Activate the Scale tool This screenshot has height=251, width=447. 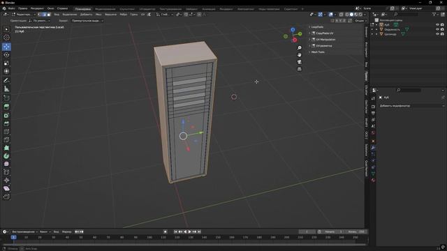(x=6, y=63)
